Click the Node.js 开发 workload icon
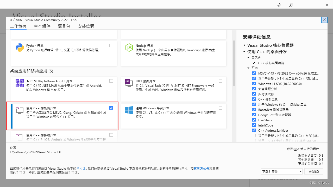Image resolution: width=333 pixels, height=187 pixels. tap(129, 48)
